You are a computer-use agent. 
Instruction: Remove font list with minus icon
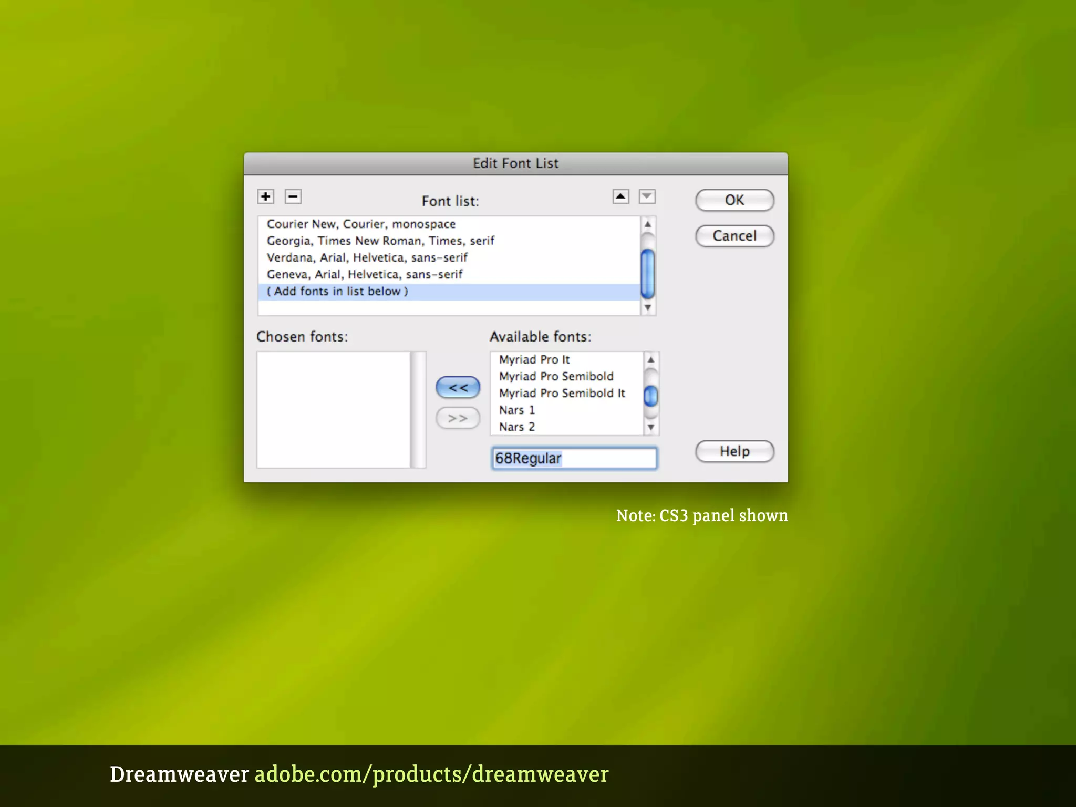point(293,196)
